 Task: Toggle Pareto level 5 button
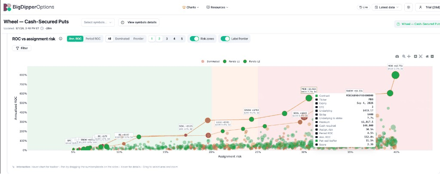(182, 39)
